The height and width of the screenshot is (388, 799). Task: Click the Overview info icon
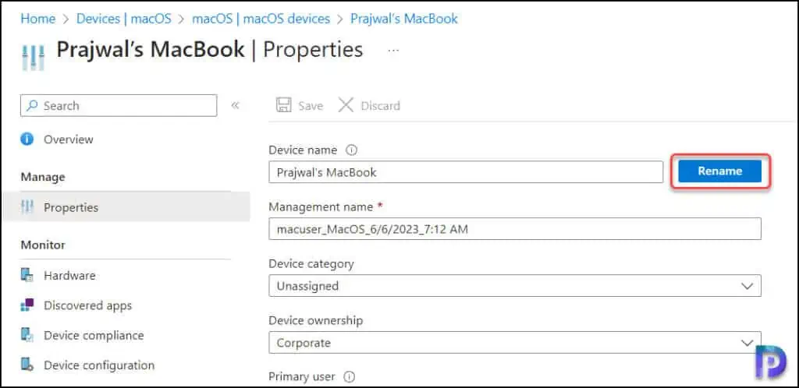[27, 139]
